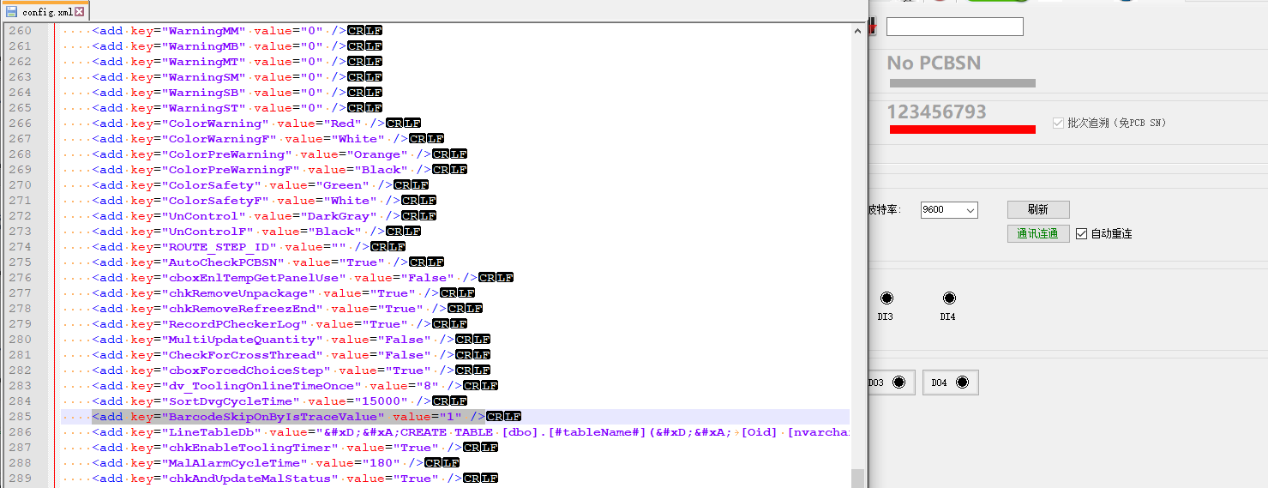Click line number 285 in the margin

(20, 417)
